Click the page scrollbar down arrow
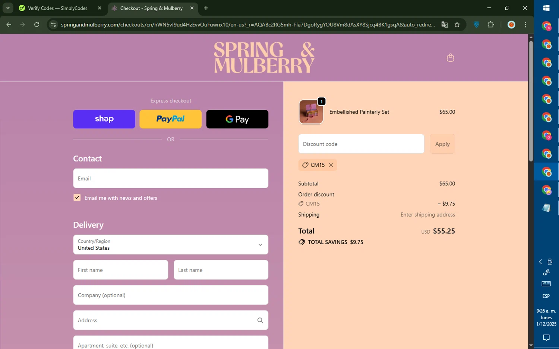Image resolution: width=559 pixels, height=349 pixels. 531,346
